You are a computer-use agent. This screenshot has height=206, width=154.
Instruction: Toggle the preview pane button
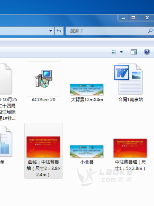point(134,52)
